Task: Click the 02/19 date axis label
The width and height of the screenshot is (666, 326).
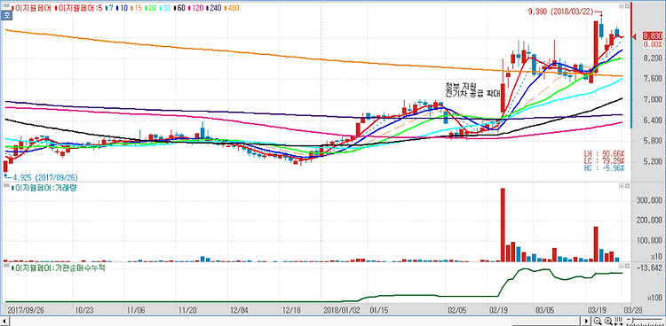Action: coord(498,309)
